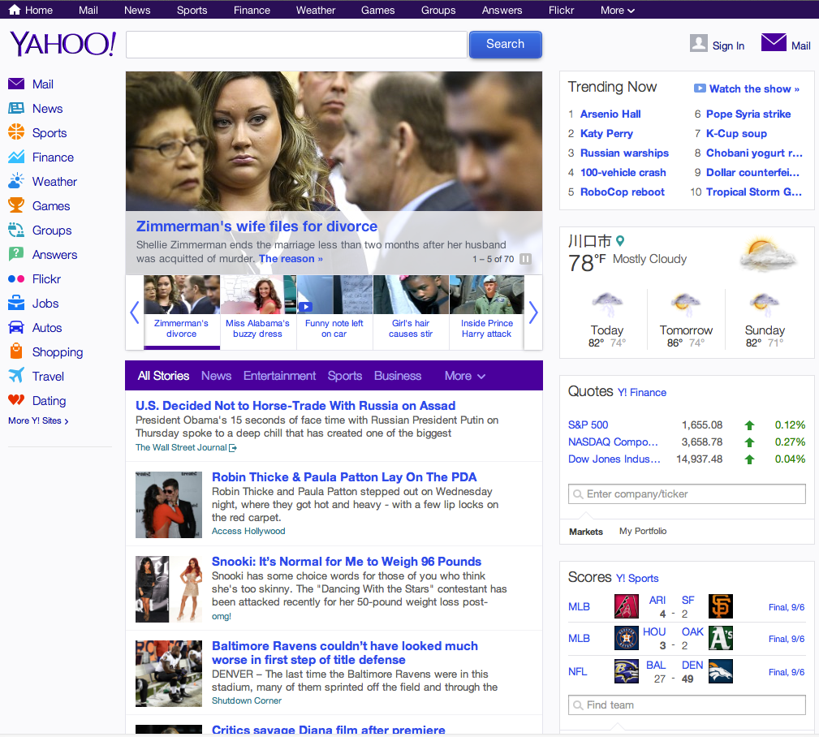Click the Arizona Diamondbacks team logo
Image resolution: width=819 pixels, height=737 pixels.
[627, 606]
